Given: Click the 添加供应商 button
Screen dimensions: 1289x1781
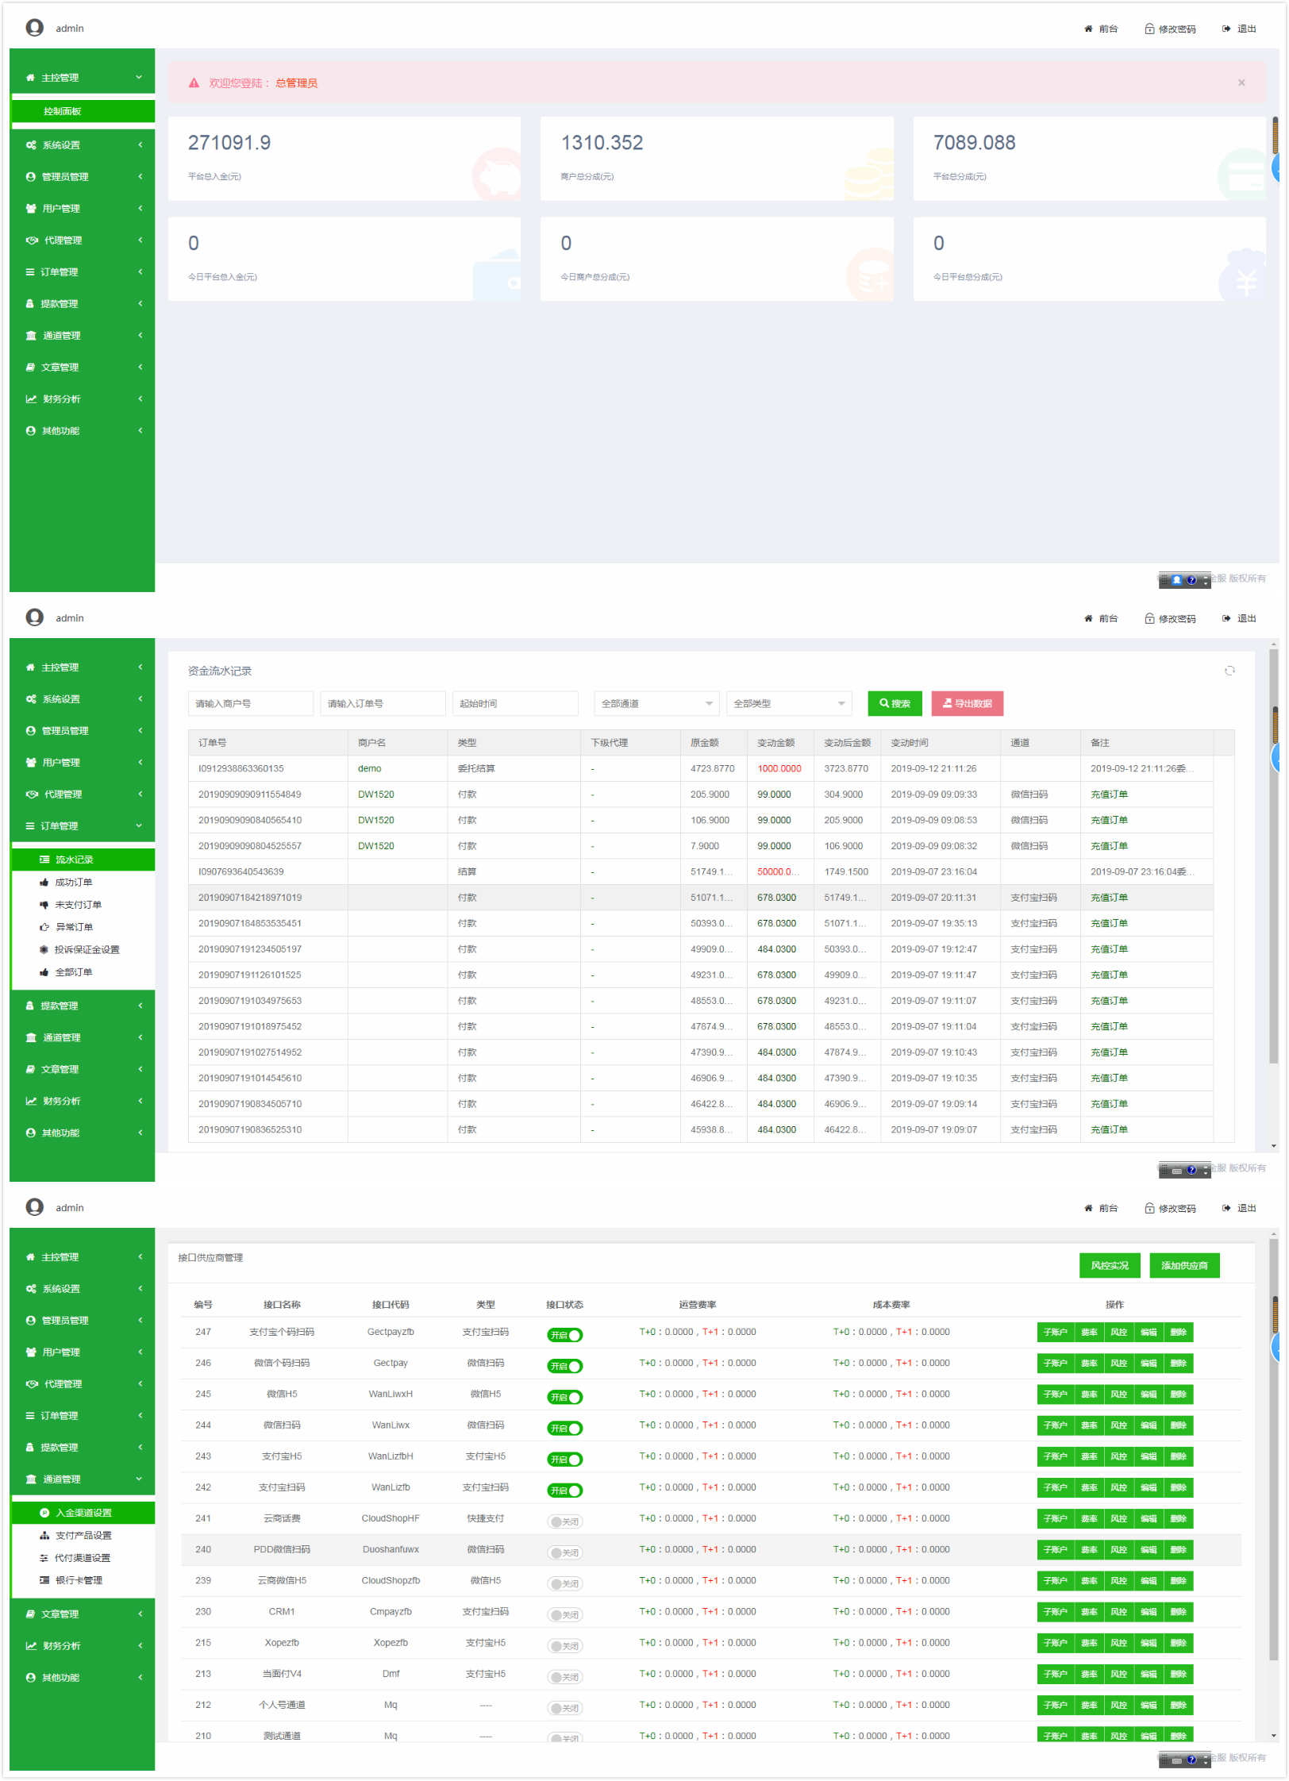Looking at the screenshot, I should coord(1183,1265).
